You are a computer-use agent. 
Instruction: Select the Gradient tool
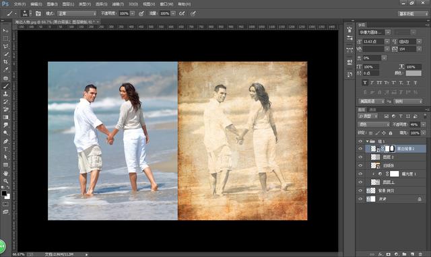click(x=5, y=117)
